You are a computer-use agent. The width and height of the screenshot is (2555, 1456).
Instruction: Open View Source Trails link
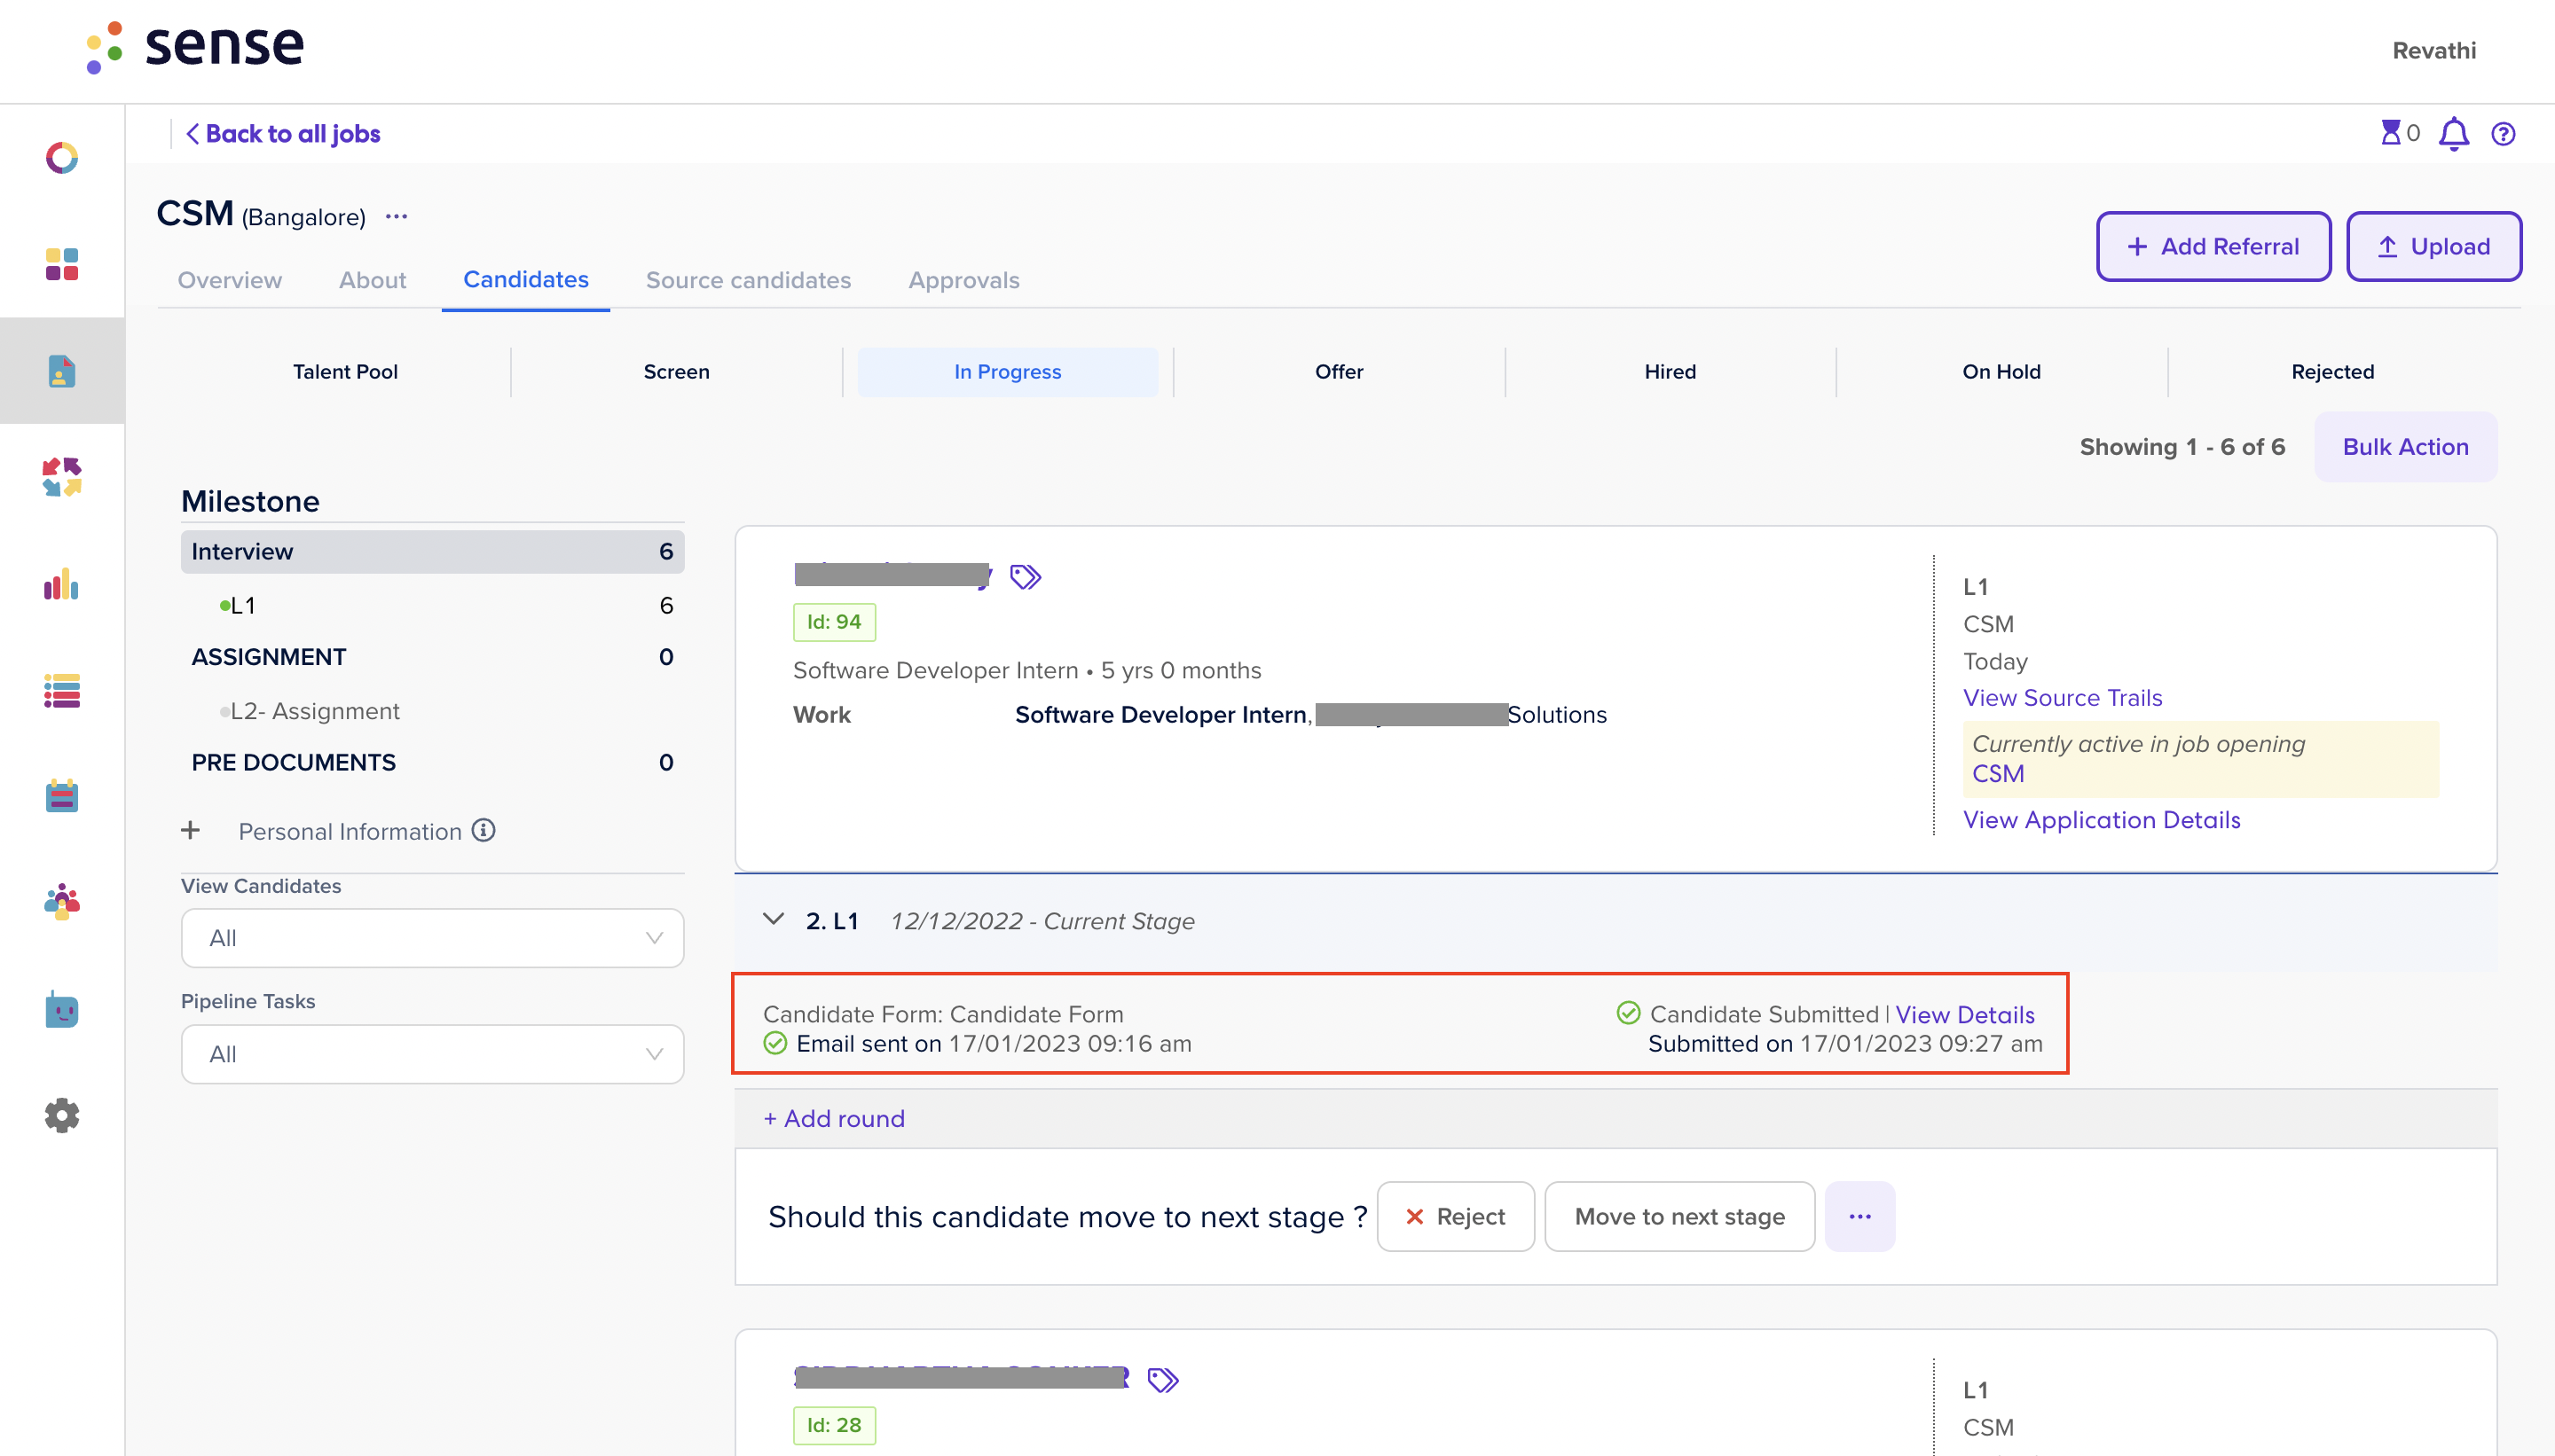(2062, 698)
